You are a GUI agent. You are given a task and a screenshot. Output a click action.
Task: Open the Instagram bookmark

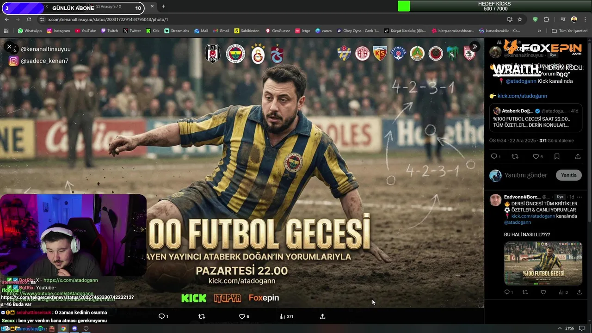point(58,31)
